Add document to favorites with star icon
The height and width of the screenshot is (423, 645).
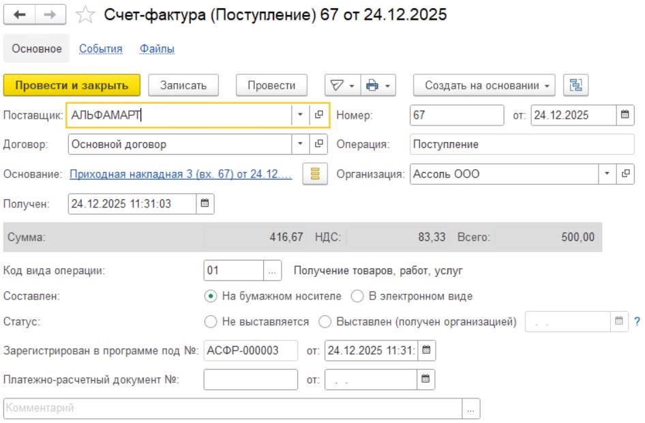tap(85, 15)
